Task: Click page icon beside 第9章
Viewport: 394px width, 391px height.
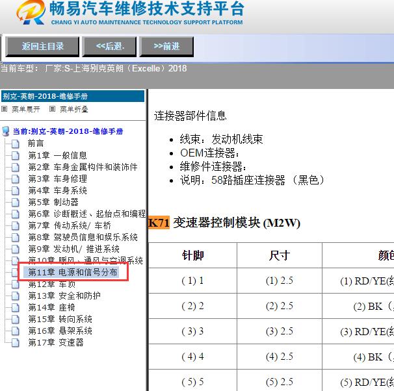Action: [x=16, y=249]
